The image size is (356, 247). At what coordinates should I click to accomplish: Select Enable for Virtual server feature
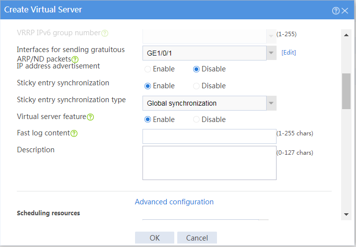147,120
